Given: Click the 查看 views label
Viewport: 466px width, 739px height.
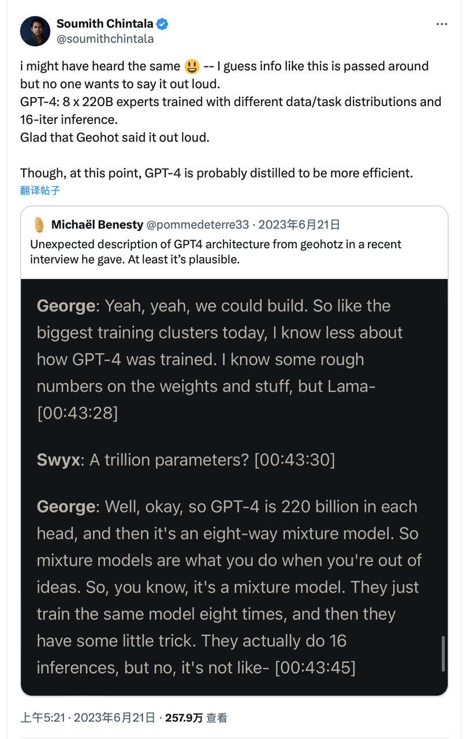Looking at the screenshot, I should click(x=217, y=718).
